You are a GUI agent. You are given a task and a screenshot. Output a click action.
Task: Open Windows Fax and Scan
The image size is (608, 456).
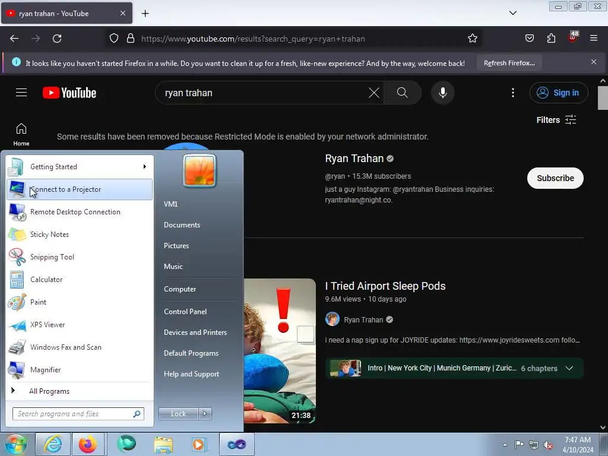[80, 347]
